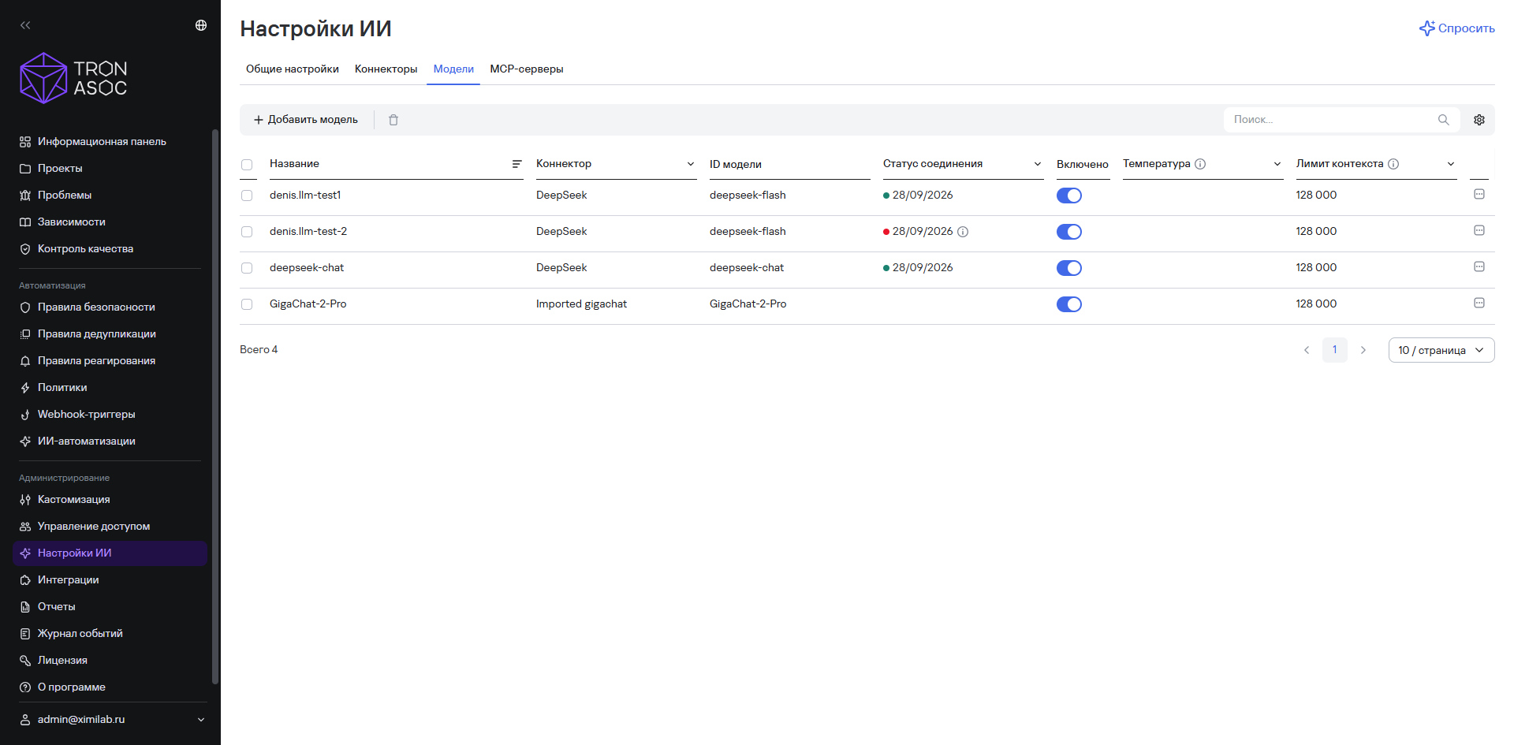Open row actions for denis.llm-test-2

point(1479,231)
